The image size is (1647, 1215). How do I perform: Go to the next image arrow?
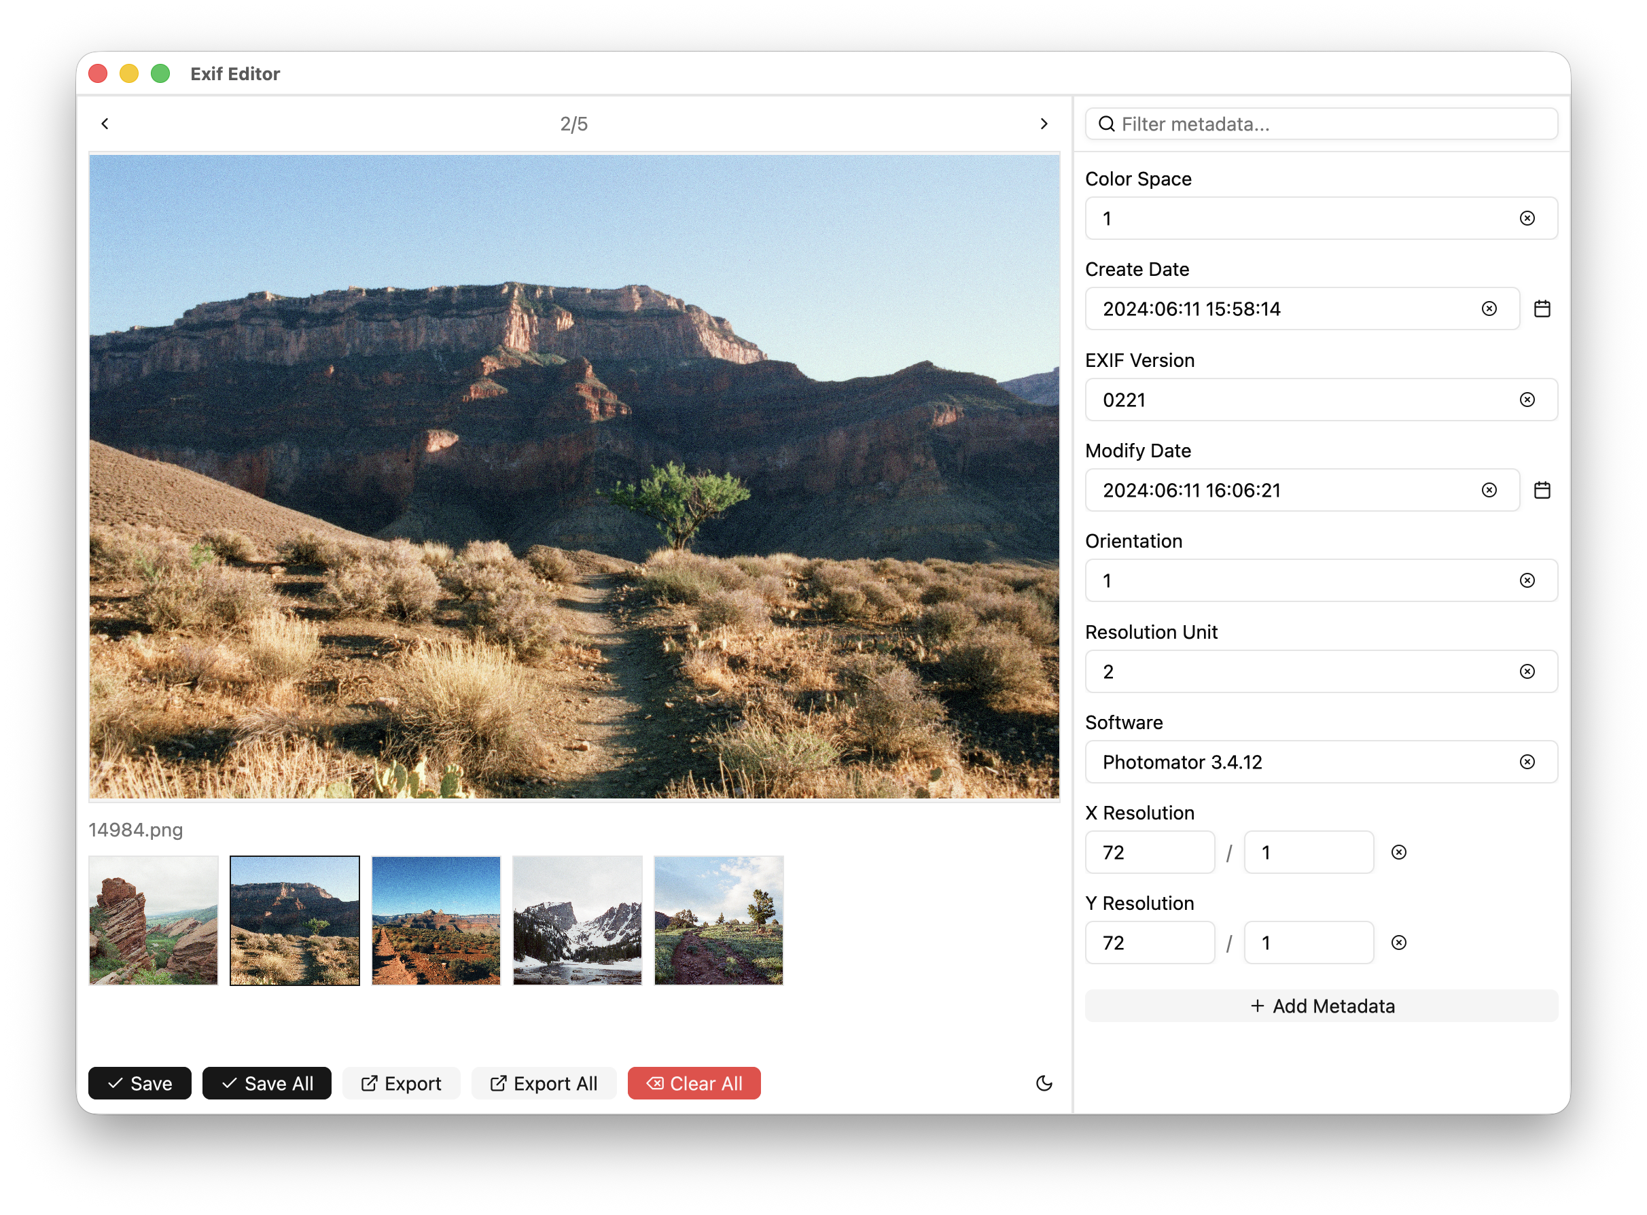coord(1044,124)
